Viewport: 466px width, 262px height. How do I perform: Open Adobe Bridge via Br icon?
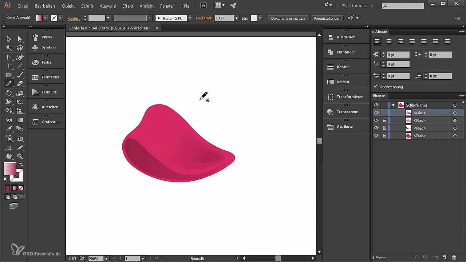click(204, 5)
